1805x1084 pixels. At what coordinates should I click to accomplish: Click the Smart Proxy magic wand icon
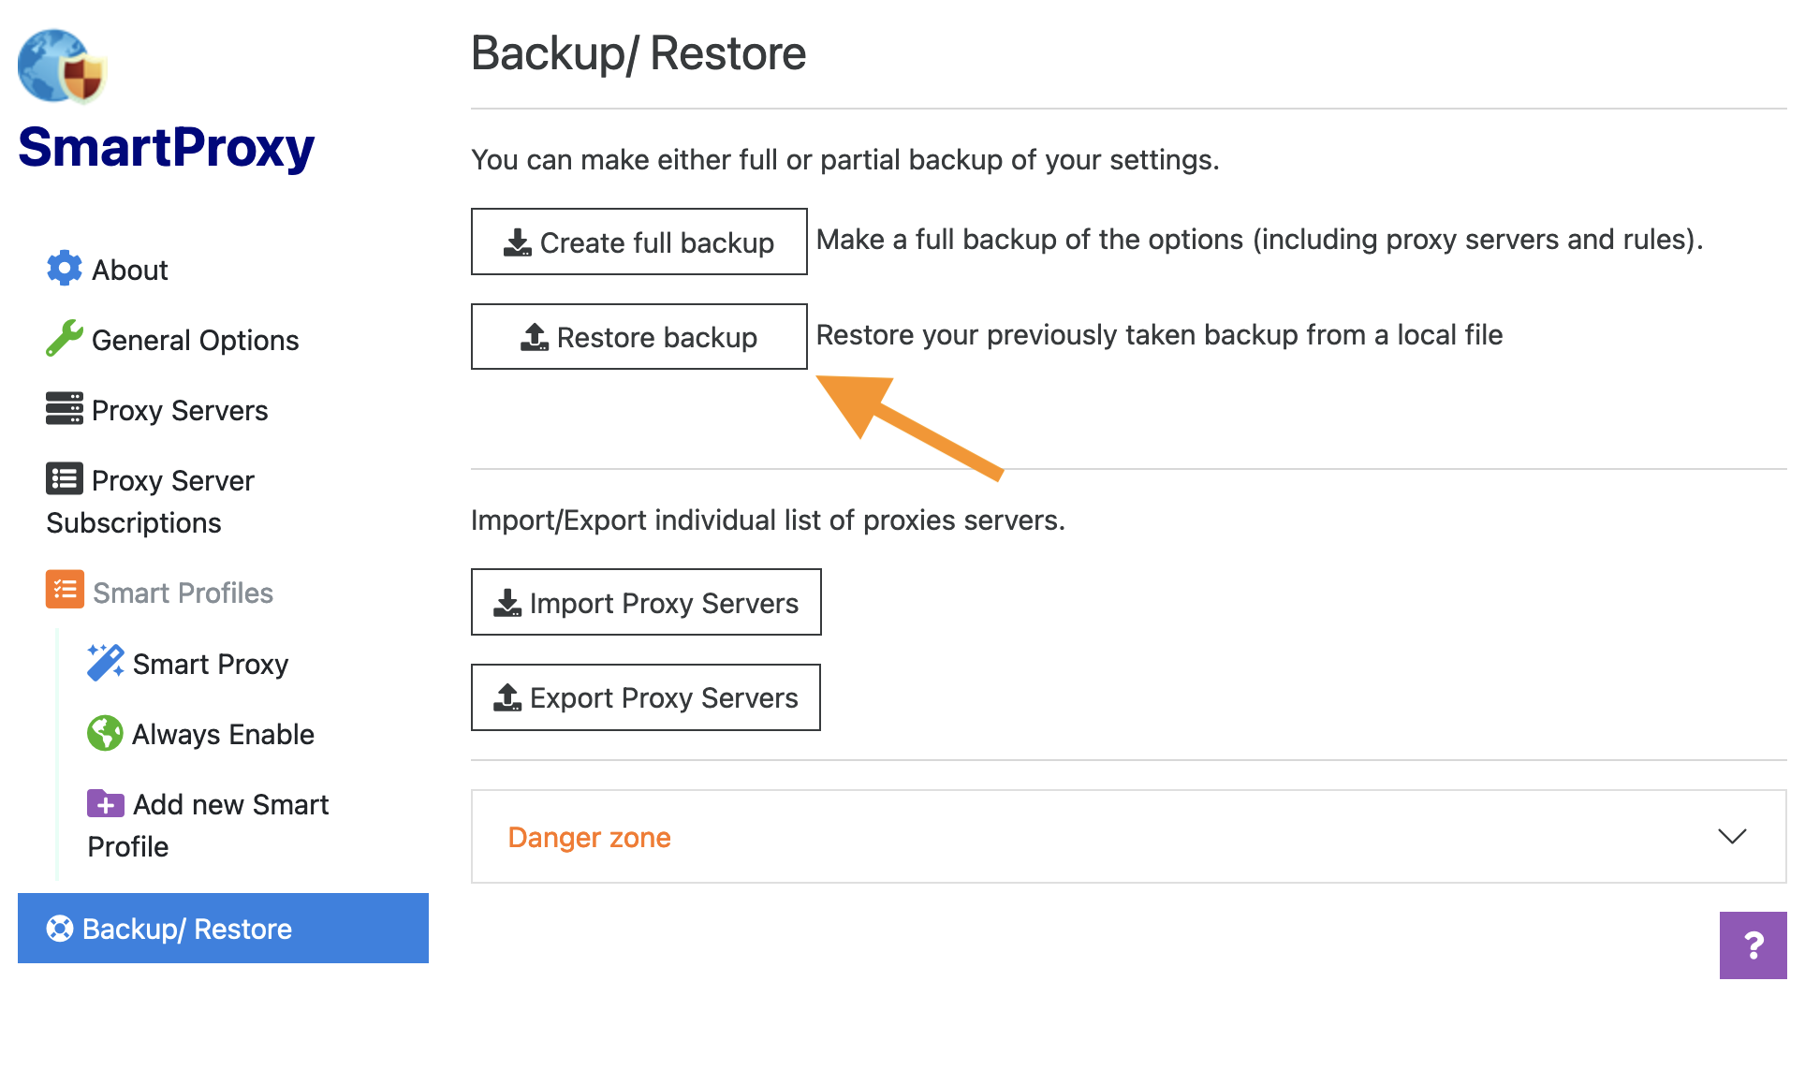tap(105, 663)
